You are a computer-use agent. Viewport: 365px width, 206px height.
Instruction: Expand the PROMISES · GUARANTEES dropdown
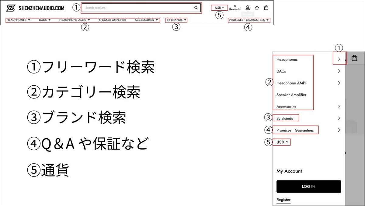click(x=248, y=20)
